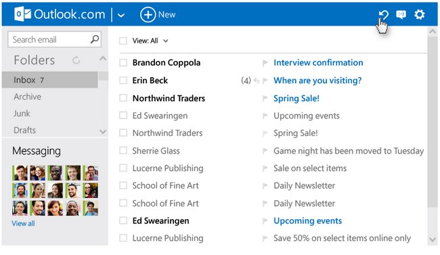
Task: Click the reply arrow icon in Erin Beck row
Action: tap(256, 80)
